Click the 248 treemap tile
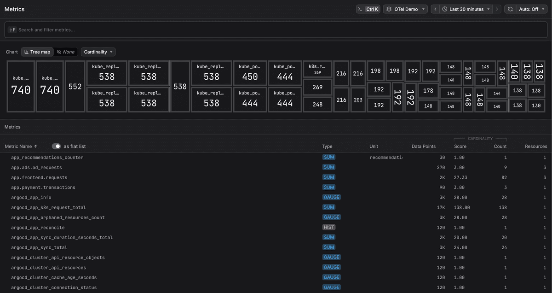The width and height of the screenshot is (552, 293). 317,105
